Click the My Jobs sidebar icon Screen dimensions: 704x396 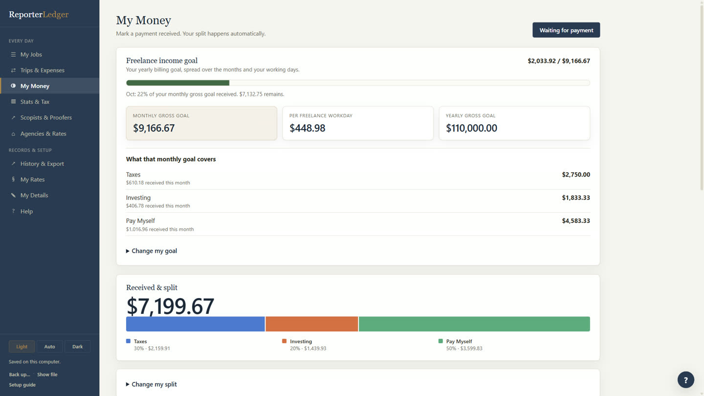(13, 54)
